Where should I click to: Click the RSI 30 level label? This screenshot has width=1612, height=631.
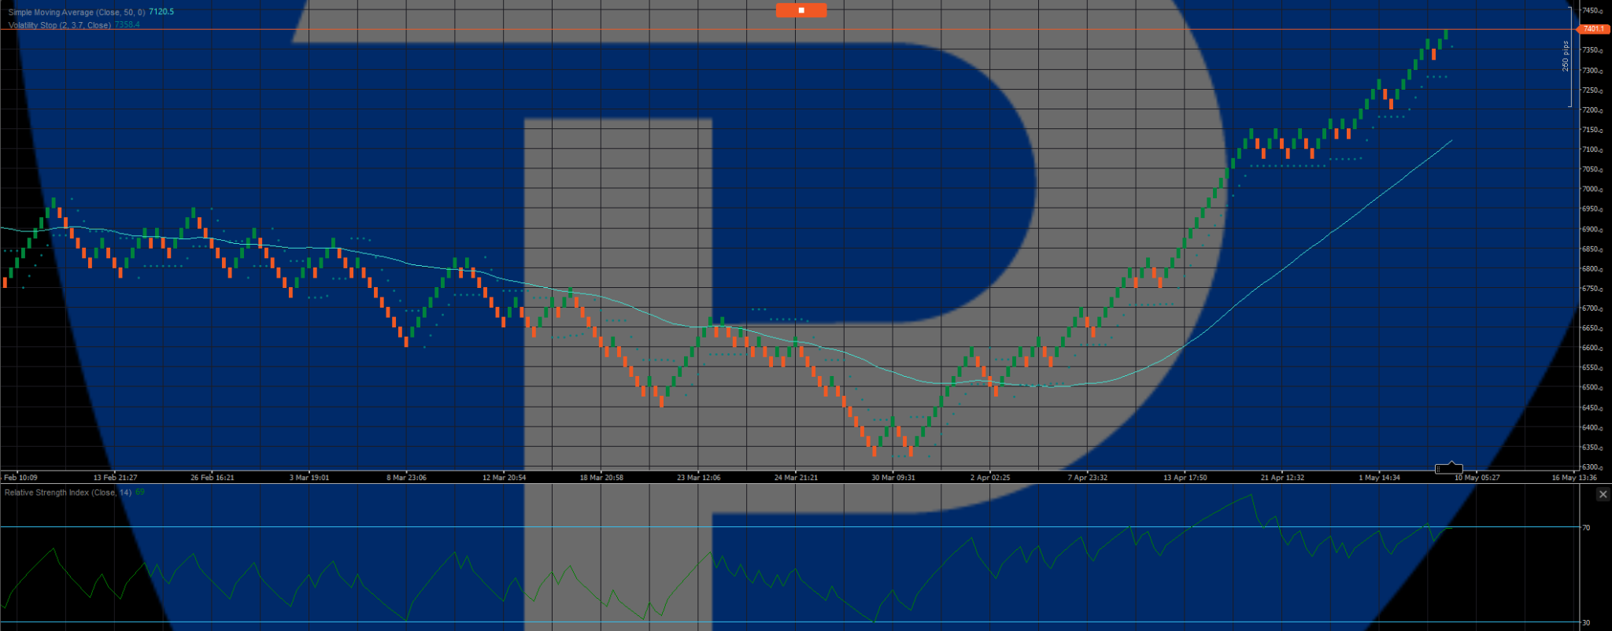point(1586,622)
